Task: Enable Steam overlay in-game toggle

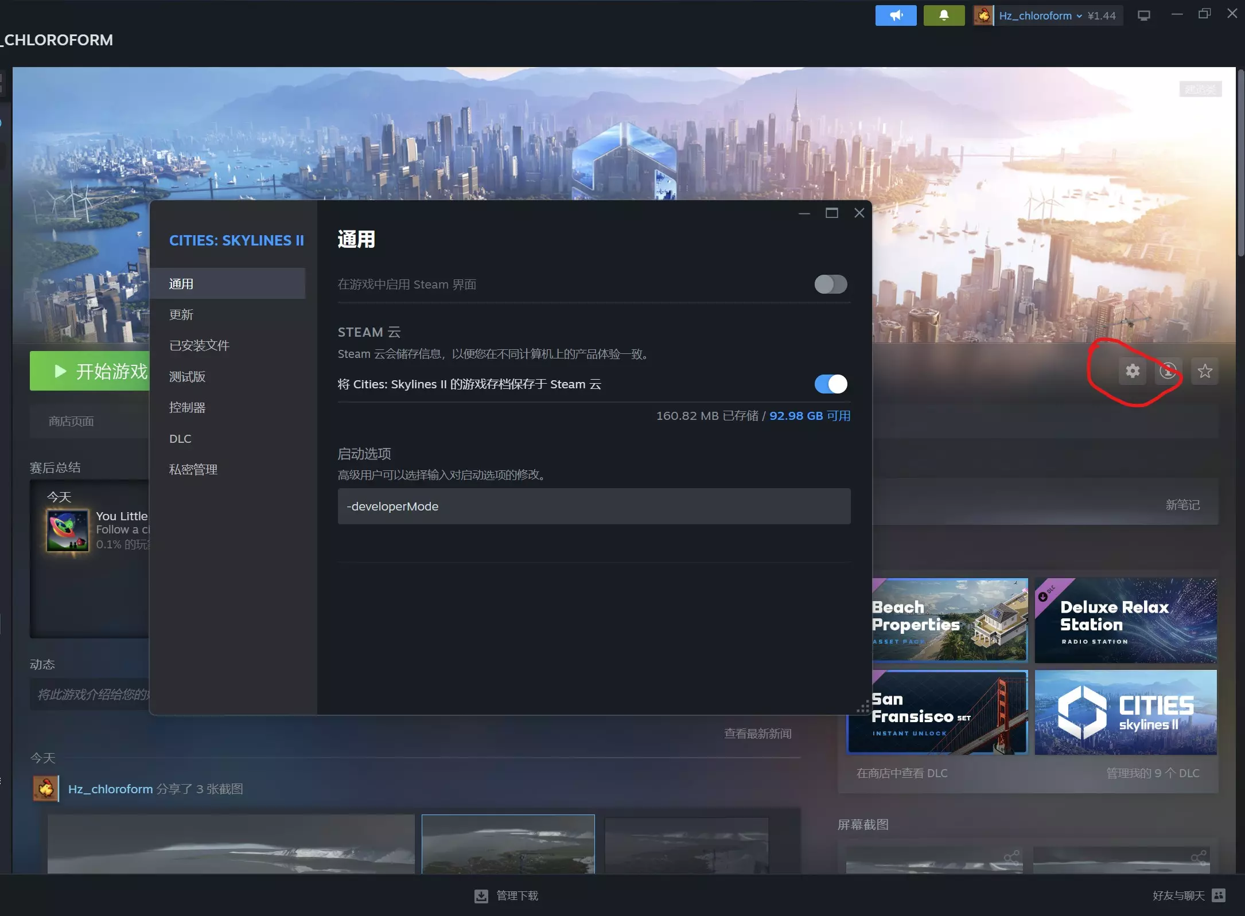Action: point(830,284)
